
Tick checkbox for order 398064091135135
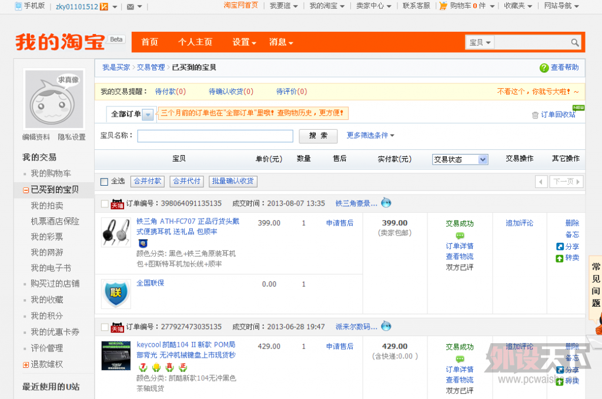tap(105, 203)
